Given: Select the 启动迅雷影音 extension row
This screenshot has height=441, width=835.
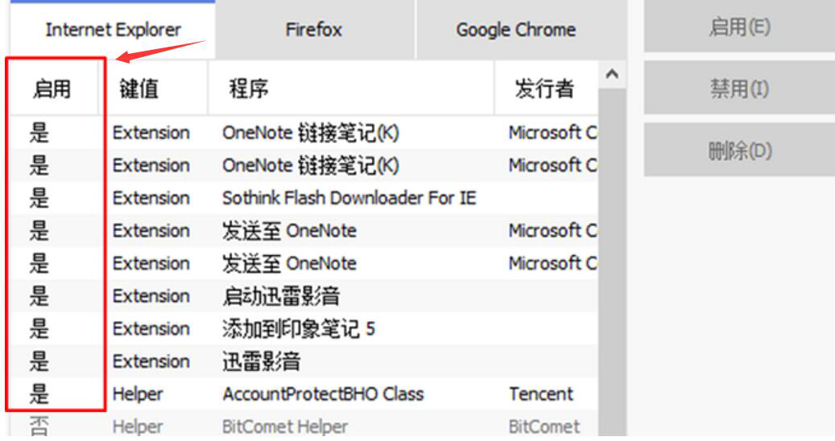Looking at the screenshot, I should point(280,296).
